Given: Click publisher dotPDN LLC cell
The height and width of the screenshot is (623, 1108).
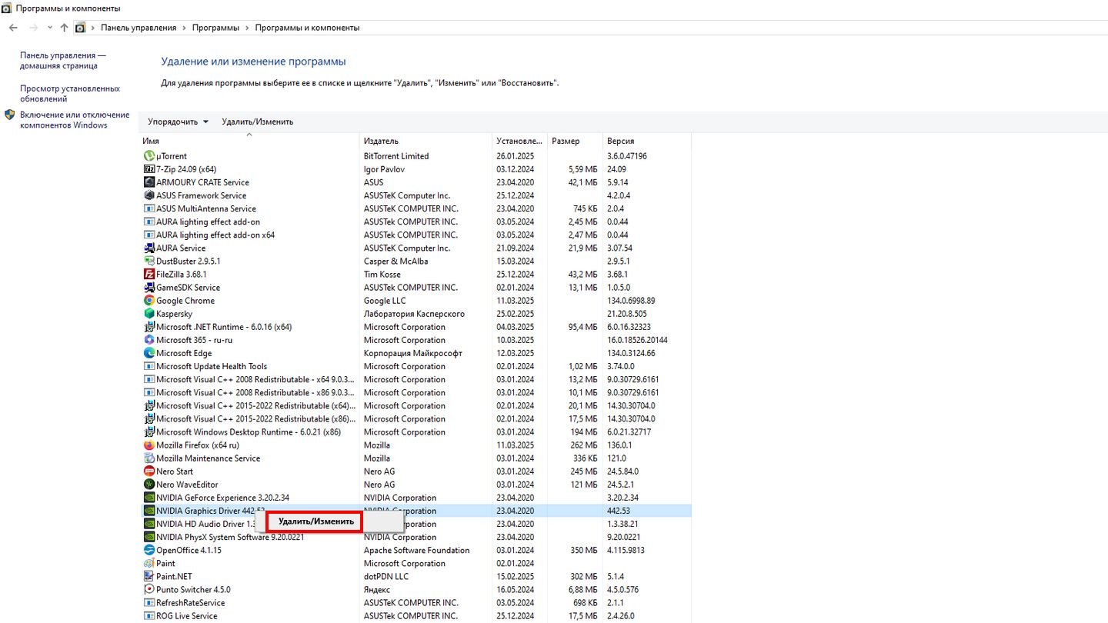Looking at the screenshot, I should (x=386, y=576).
